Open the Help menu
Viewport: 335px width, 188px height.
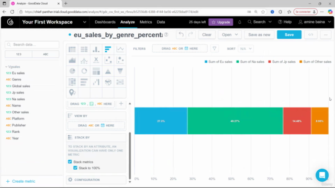(x=285, y=22)
